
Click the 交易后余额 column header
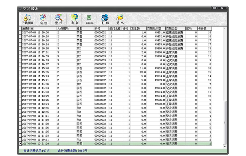point(156,29)
